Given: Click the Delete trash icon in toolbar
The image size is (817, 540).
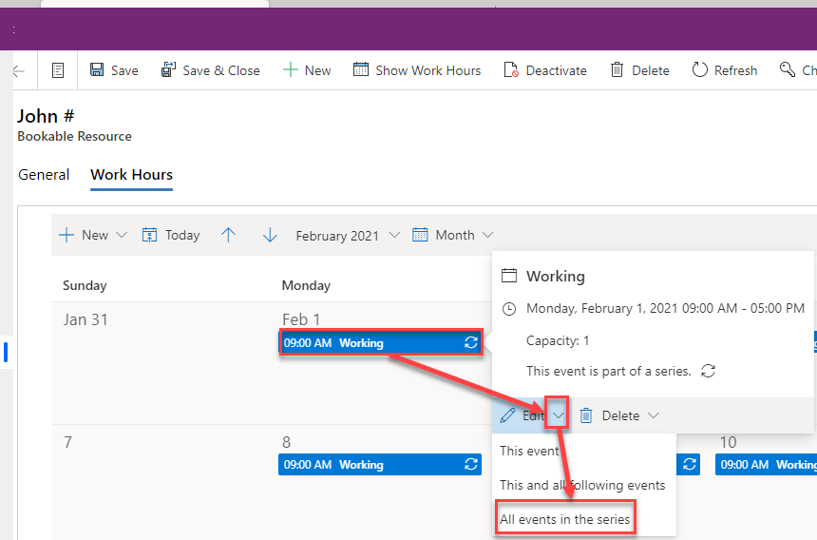Looking at the screenshot, I should [x=617, y=70].
